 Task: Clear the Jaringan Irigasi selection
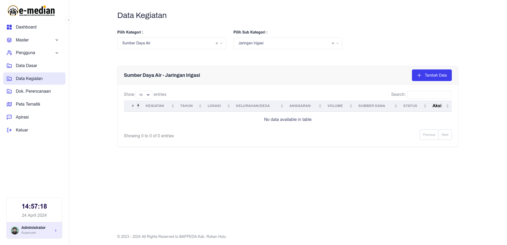point(333,43)
